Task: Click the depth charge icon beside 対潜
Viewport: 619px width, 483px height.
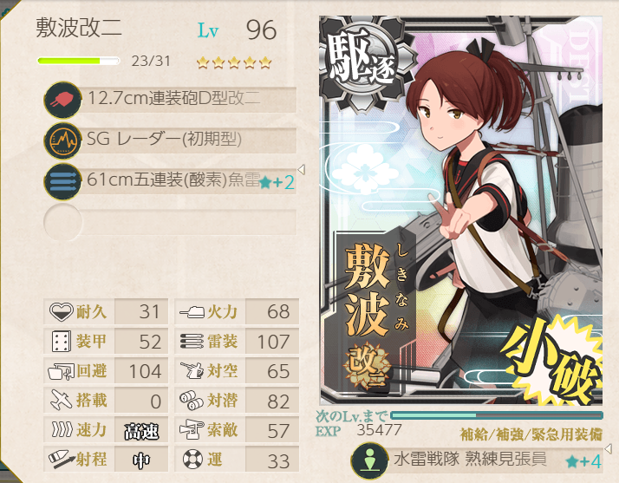Action: point(192,401)
